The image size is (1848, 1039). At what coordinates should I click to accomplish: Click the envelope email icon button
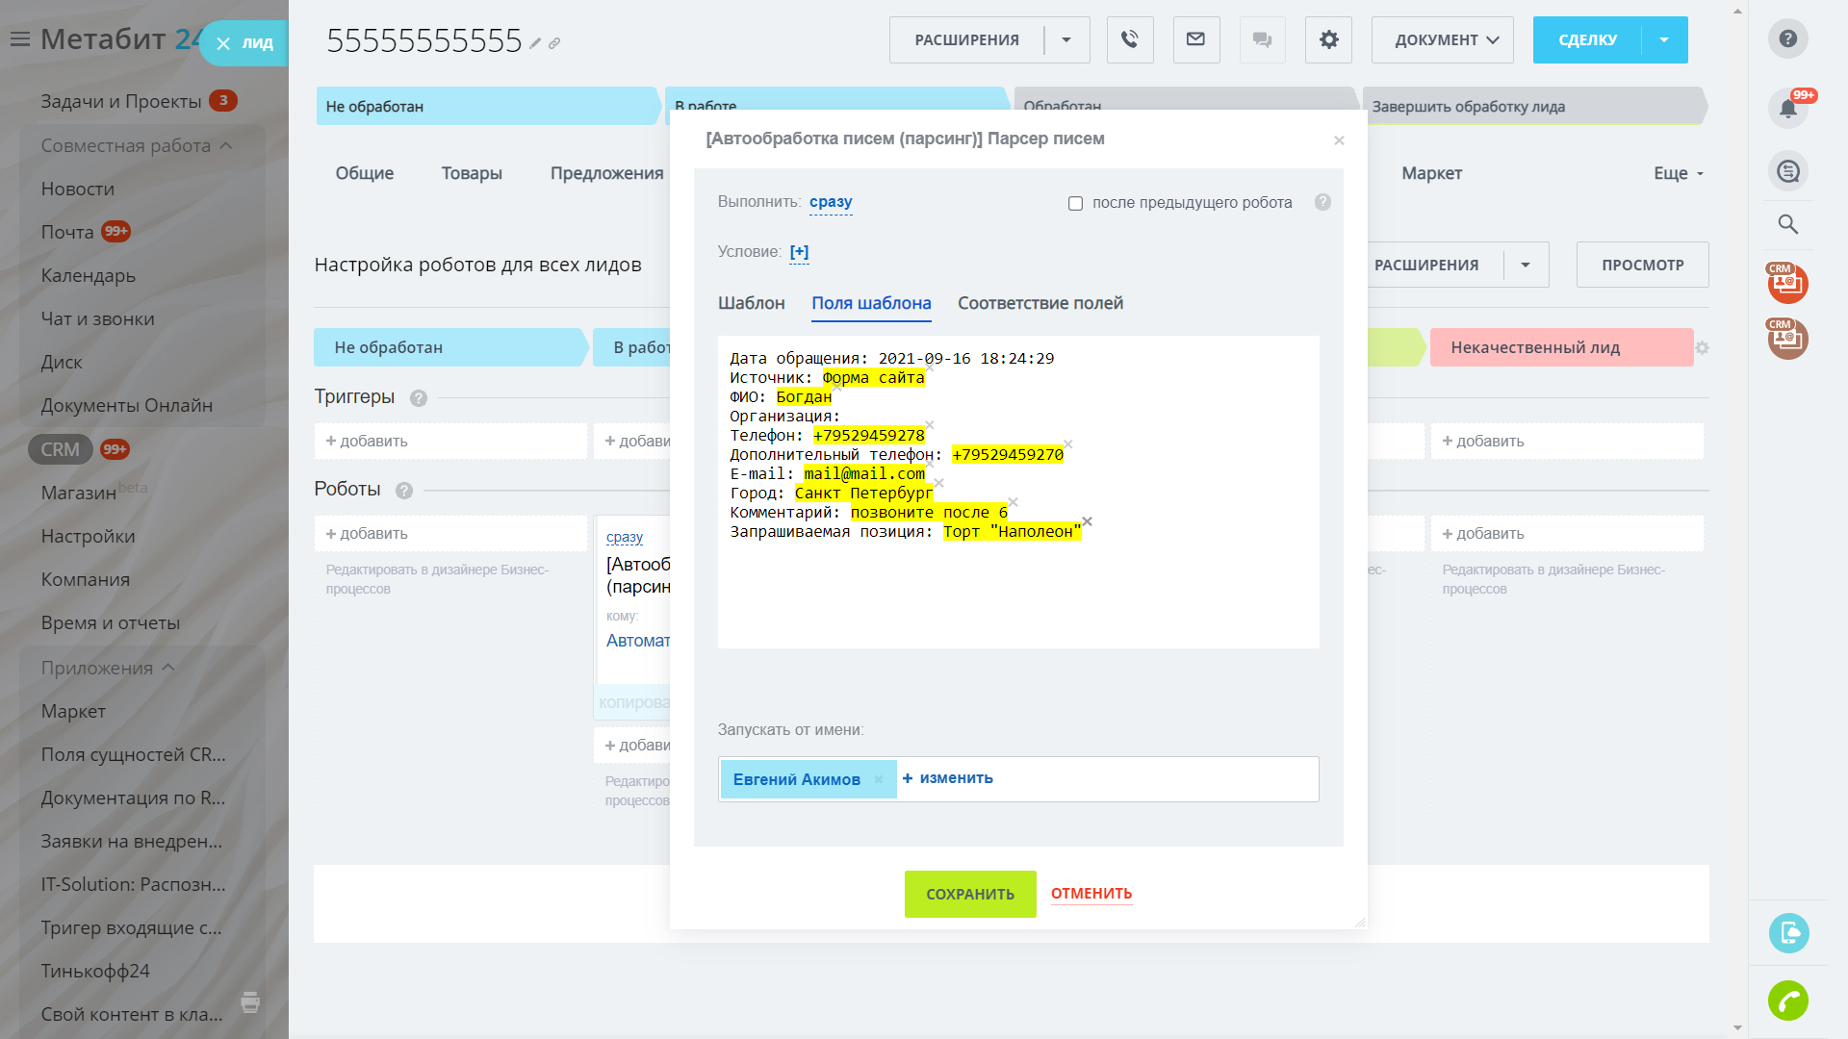pyautogui.click(x=1195, y=39)
